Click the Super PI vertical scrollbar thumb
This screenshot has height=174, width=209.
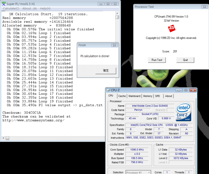click(117, 17)
